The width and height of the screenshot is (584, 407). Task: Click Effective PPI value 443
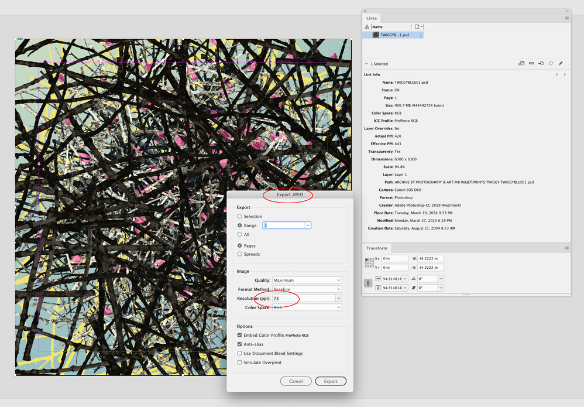398,144
